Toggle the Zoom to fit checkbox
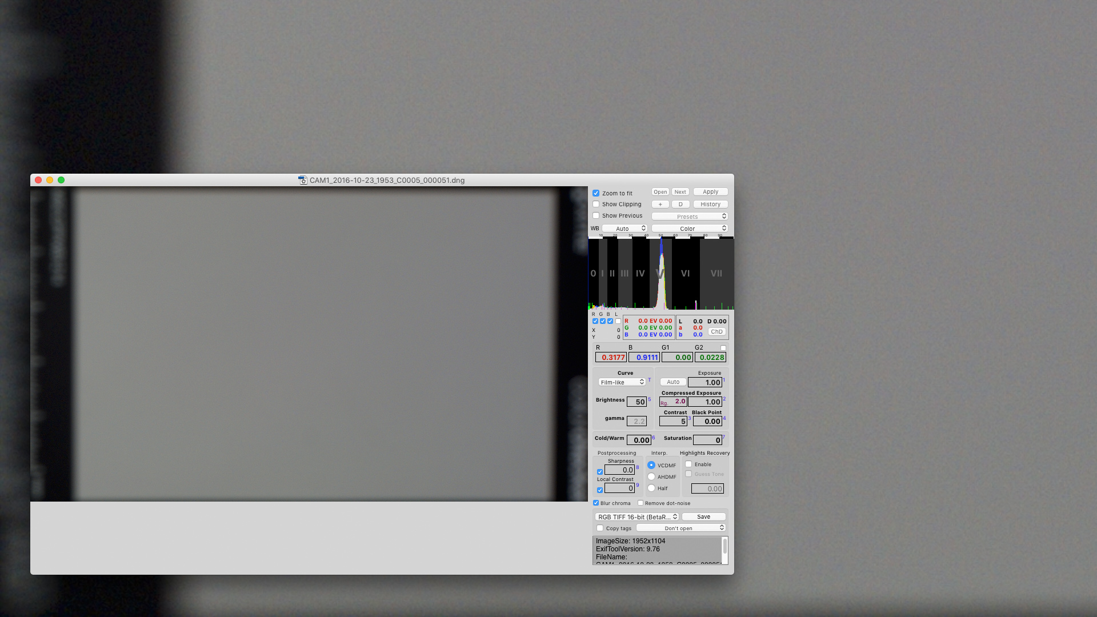The height and width of the screenshot is (617, 1097). (x=596, y=193)
